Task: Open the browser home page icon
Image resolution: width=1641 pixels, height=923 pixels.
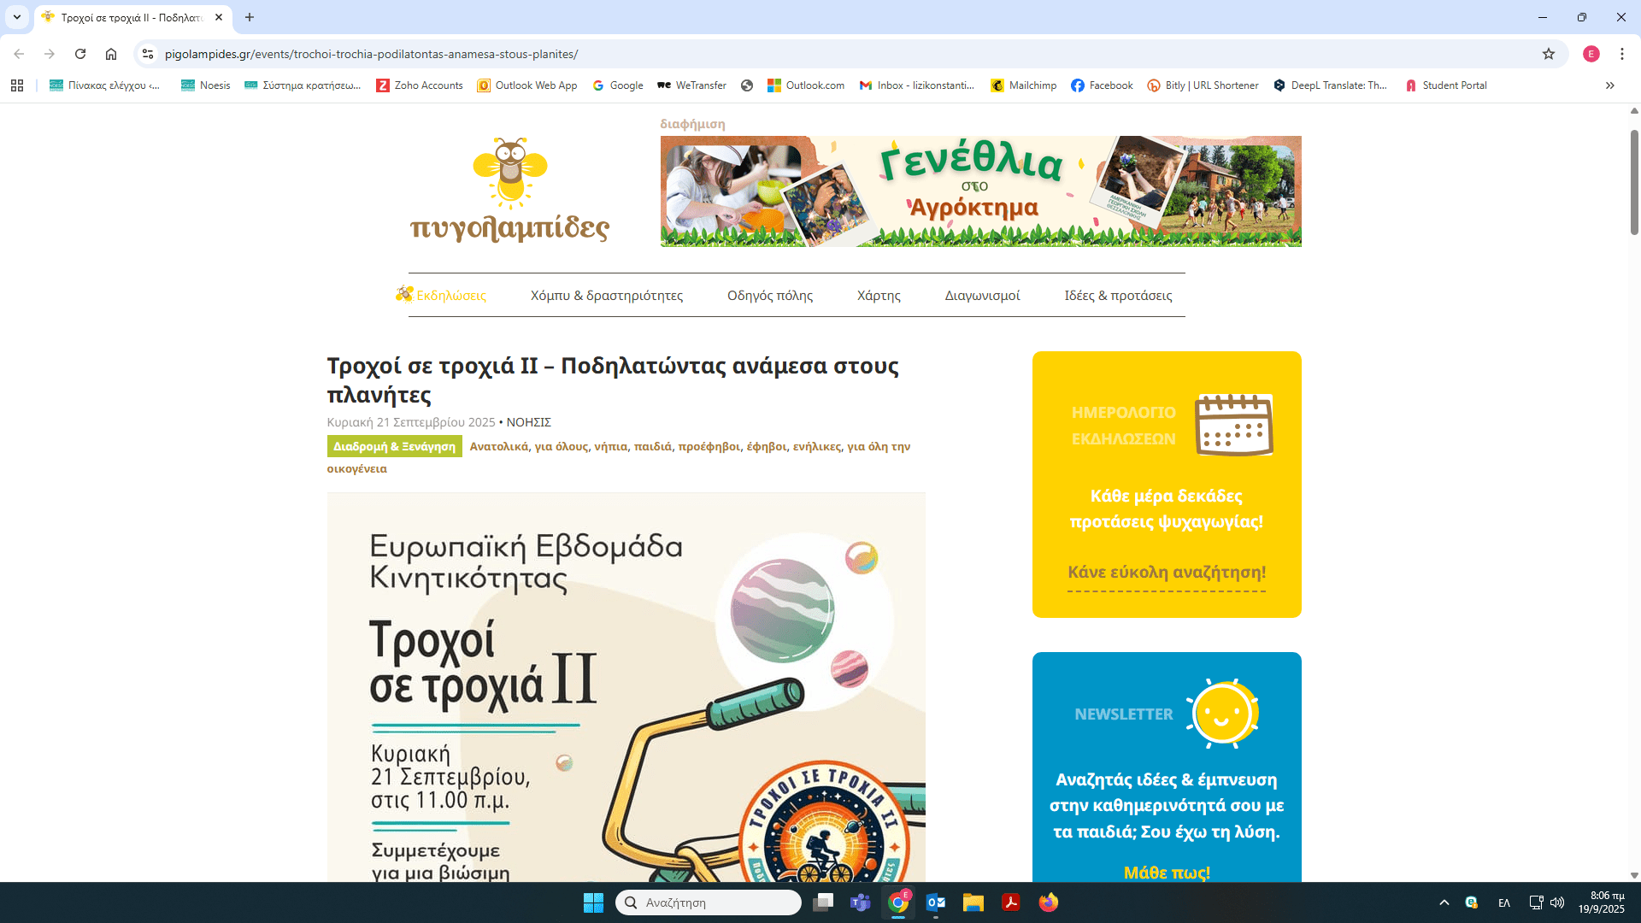Action: pos(111,54)
